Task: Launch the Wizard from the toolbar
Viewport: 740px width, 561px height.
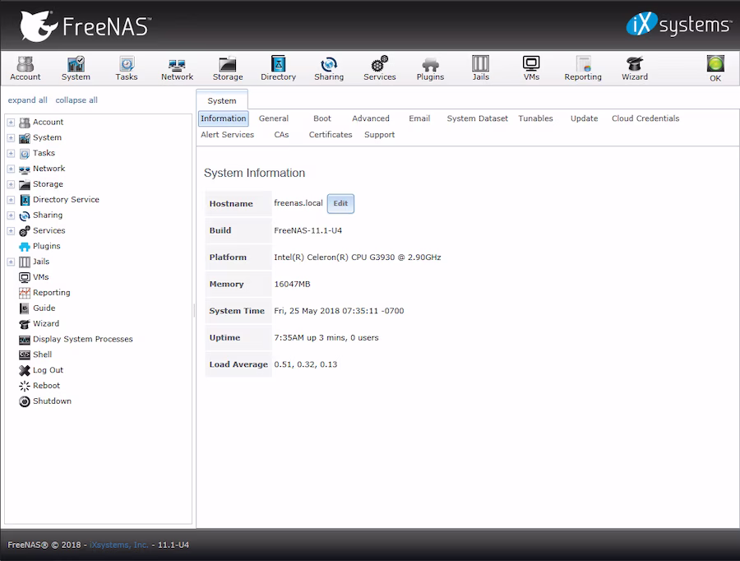Action: click(x=635, y=68)
